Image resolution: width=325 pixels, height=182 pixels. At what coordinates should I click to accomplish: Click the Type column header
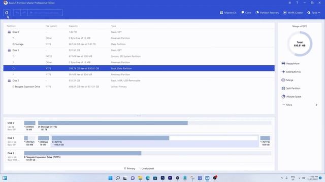(114, 26)
